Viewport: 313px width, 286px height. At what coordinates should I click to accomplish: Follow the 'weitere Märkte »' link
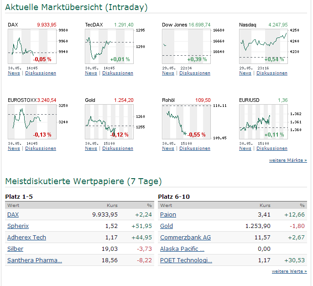point(288,160)
